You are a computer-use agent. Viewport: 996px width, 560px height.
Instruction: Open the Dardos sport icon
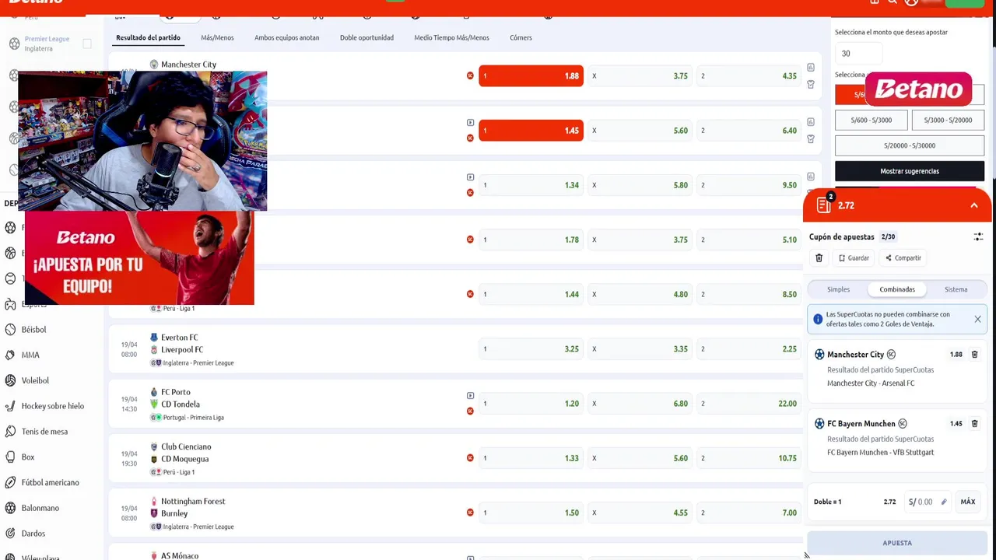coord(10,534)
